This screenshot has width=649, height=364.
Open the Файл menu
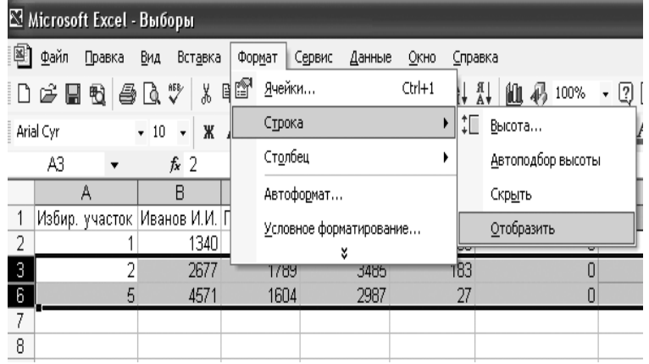(54, 58)
